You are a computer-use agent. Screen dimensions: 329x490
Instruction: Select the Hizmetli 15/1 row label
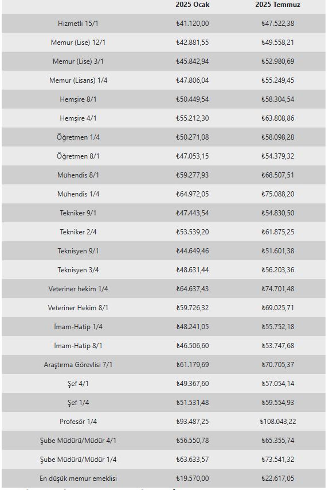click(78, 23)
